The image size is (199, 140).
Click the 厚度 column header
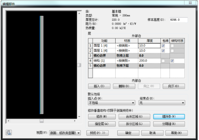point(149,41)
